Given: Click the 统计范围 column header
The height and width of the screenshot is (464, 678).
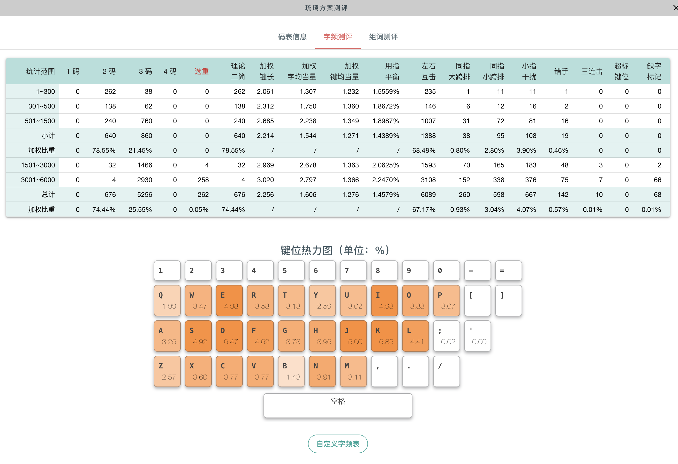Looking at the screenshot, I should tap(40, 71).
